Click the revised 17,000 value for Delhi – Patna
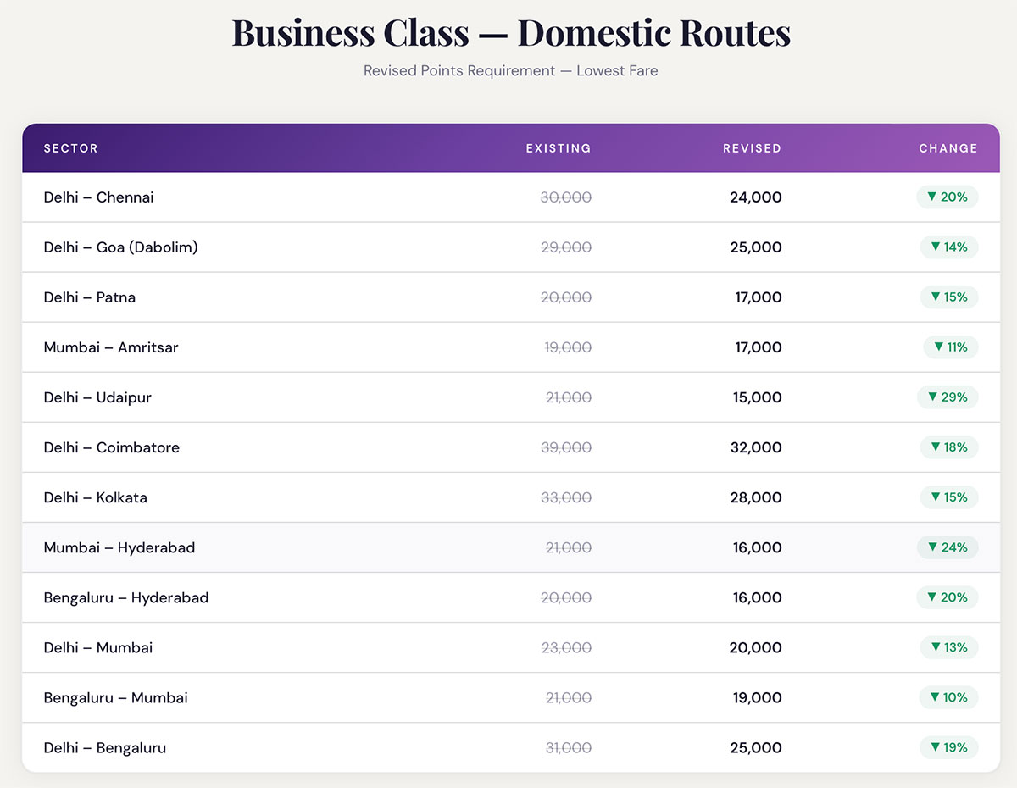 pos(757,297)
